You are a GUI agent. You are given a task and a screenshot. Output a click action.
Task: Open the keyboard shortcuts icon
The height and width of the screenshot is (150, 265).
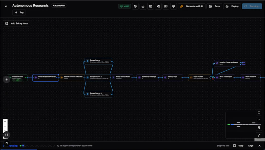(x=151, y=6)
